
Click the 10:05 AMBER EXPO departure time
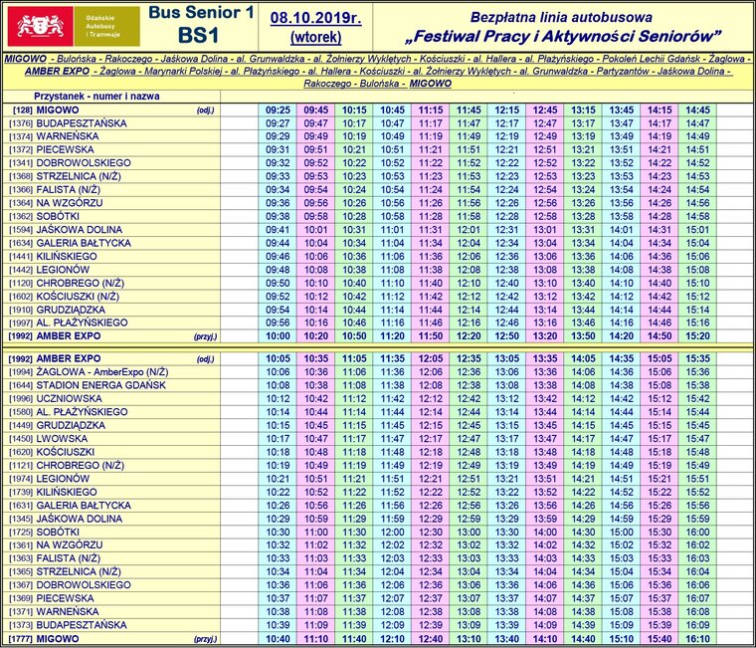click(x=278, y=359)
